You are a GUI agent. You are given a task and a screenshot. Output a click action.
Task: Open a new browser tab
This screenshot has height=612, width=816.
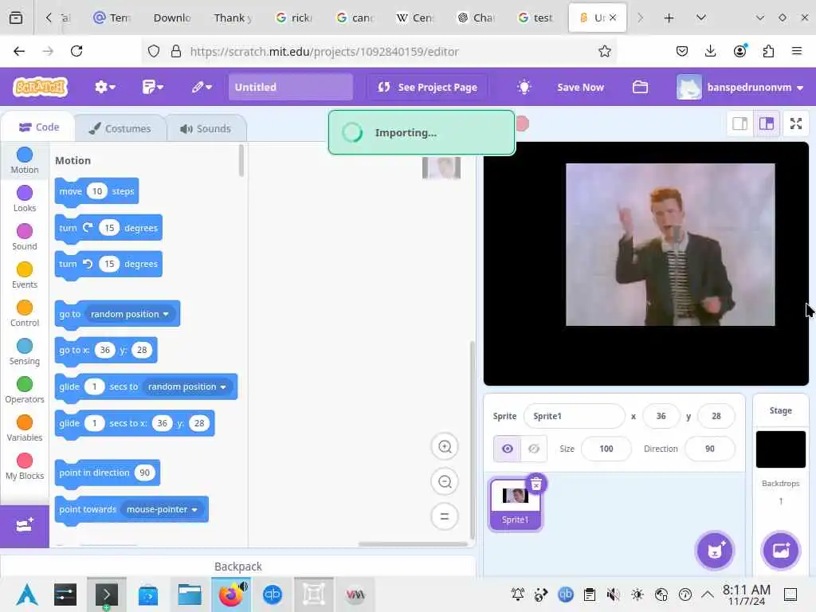click(x=669, y=18)
